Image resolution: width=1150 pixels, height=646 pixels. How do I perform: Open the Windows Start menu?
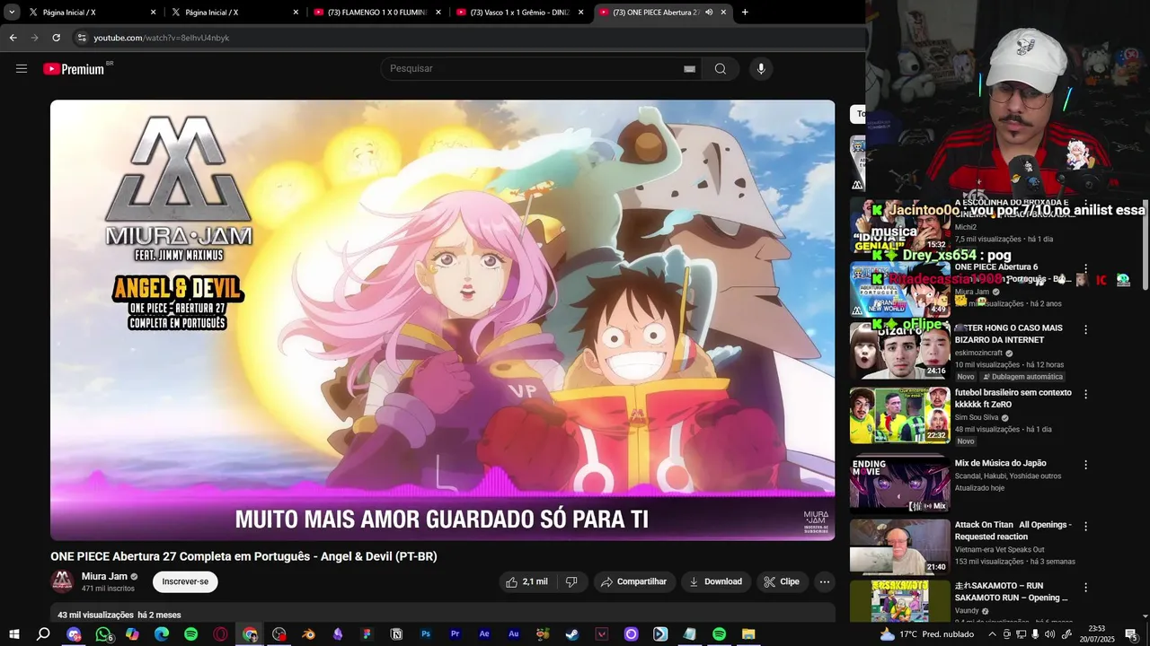[13, 634]
